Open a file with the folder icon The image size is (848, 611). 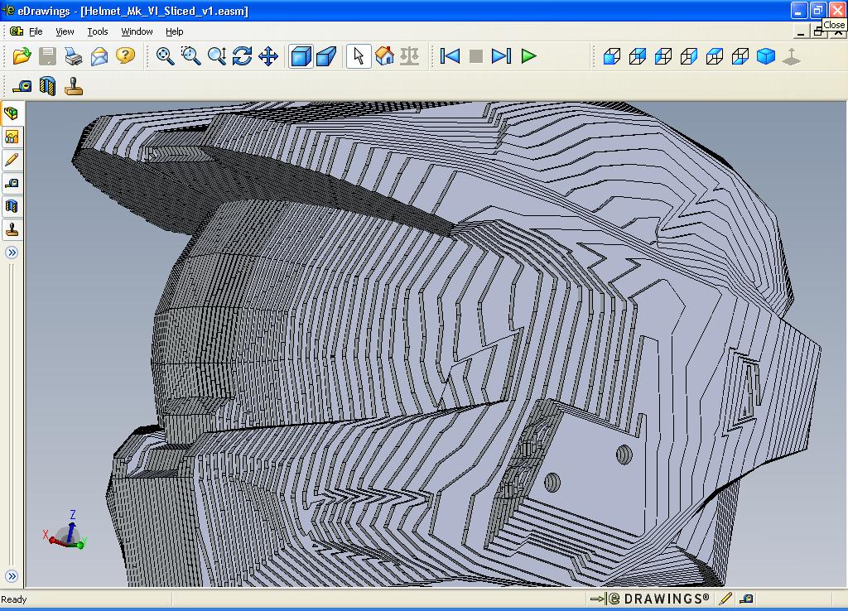tap(22, 56)
